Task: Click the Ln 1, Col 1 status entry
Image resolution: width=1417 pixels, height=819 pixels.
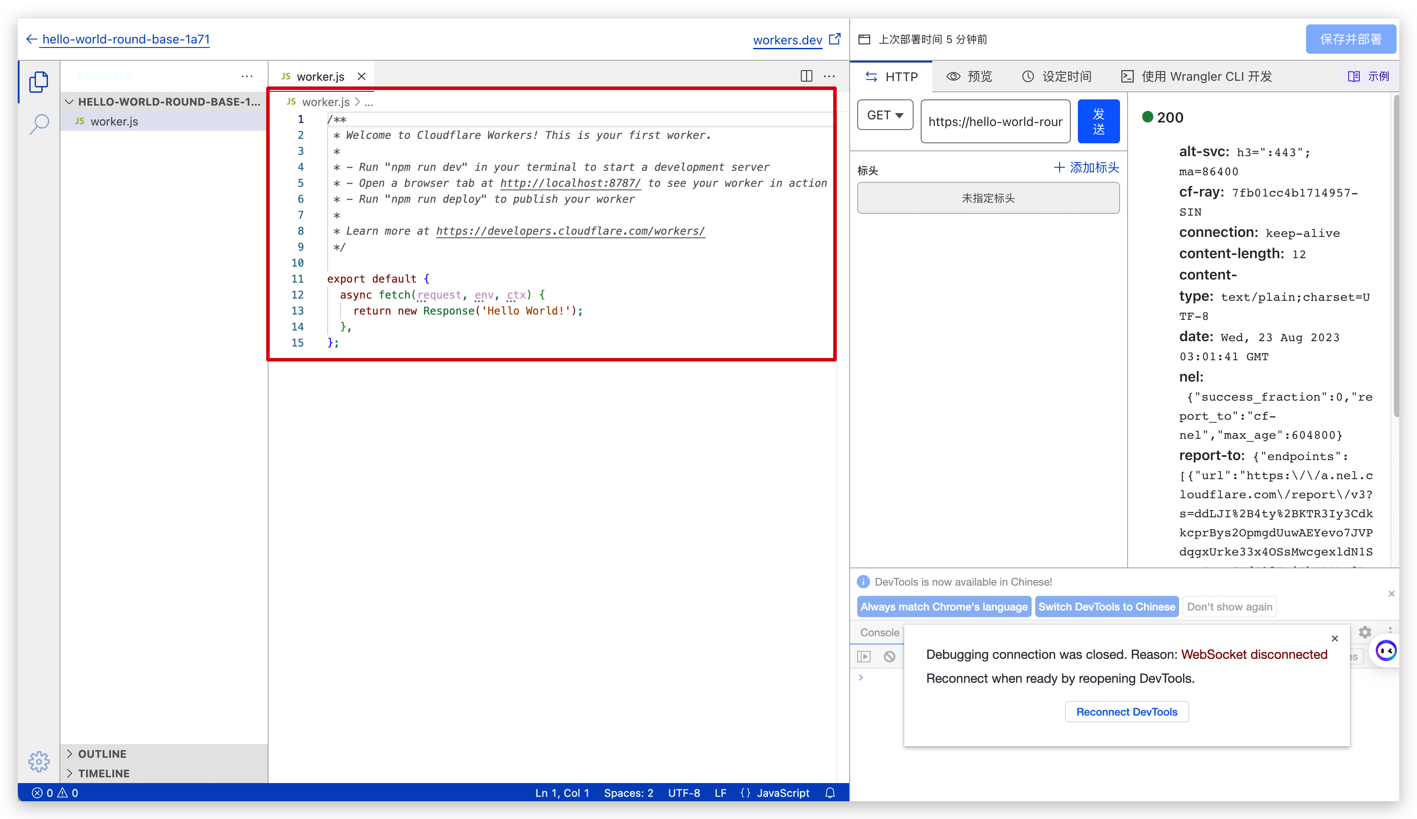Action: click(x=562, y=792)
